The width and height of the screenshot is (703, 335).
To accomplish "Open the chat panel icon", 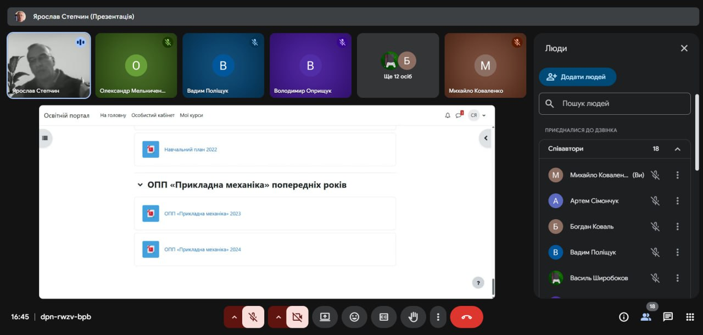I will pyautogui.click(x=668, y=317).
